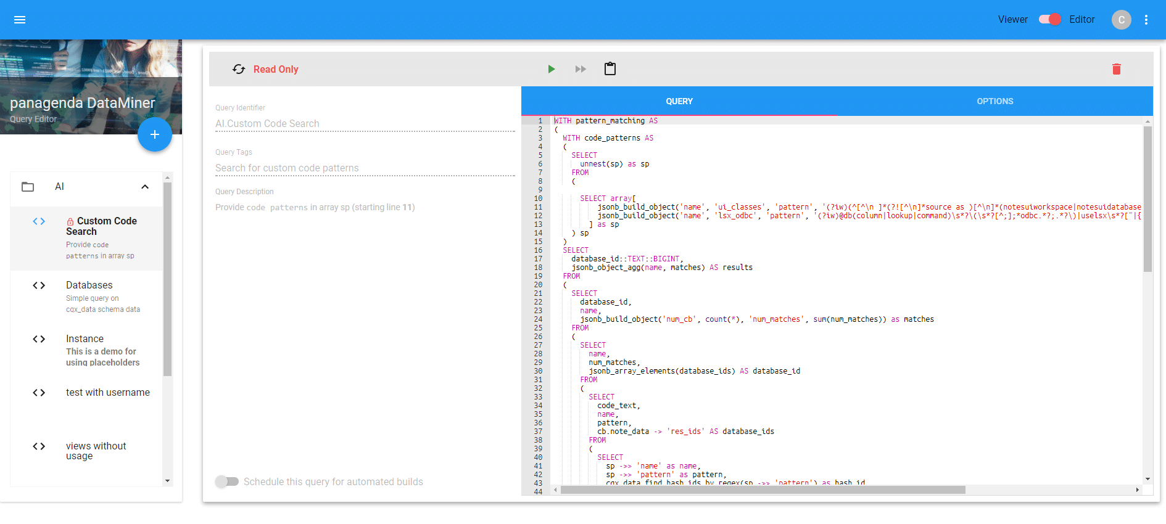Enable Schedule this query for automated builds
The width and height of the screenshot is (1166, 524).
(x=227, y=481)
